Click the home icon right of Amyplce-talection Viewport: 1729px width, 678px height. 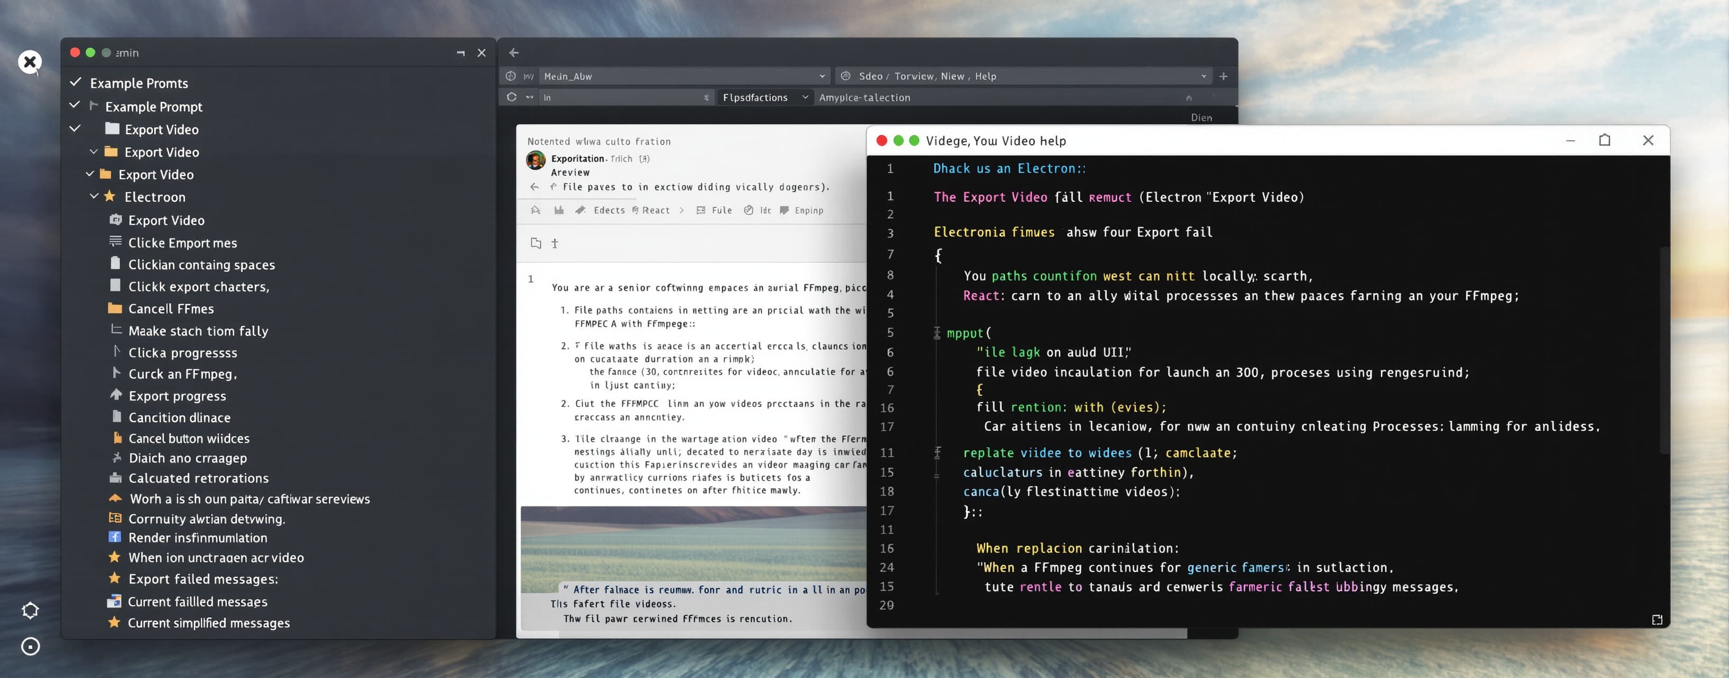[x=1189, y=97]
